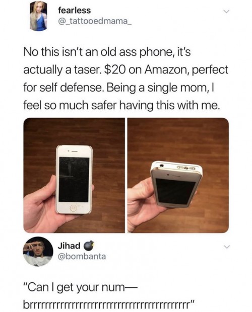Click the brrrrrr line of the reply
Viewport: 252px width, 312px height.
pyautogui.click(x=108, y=304)
